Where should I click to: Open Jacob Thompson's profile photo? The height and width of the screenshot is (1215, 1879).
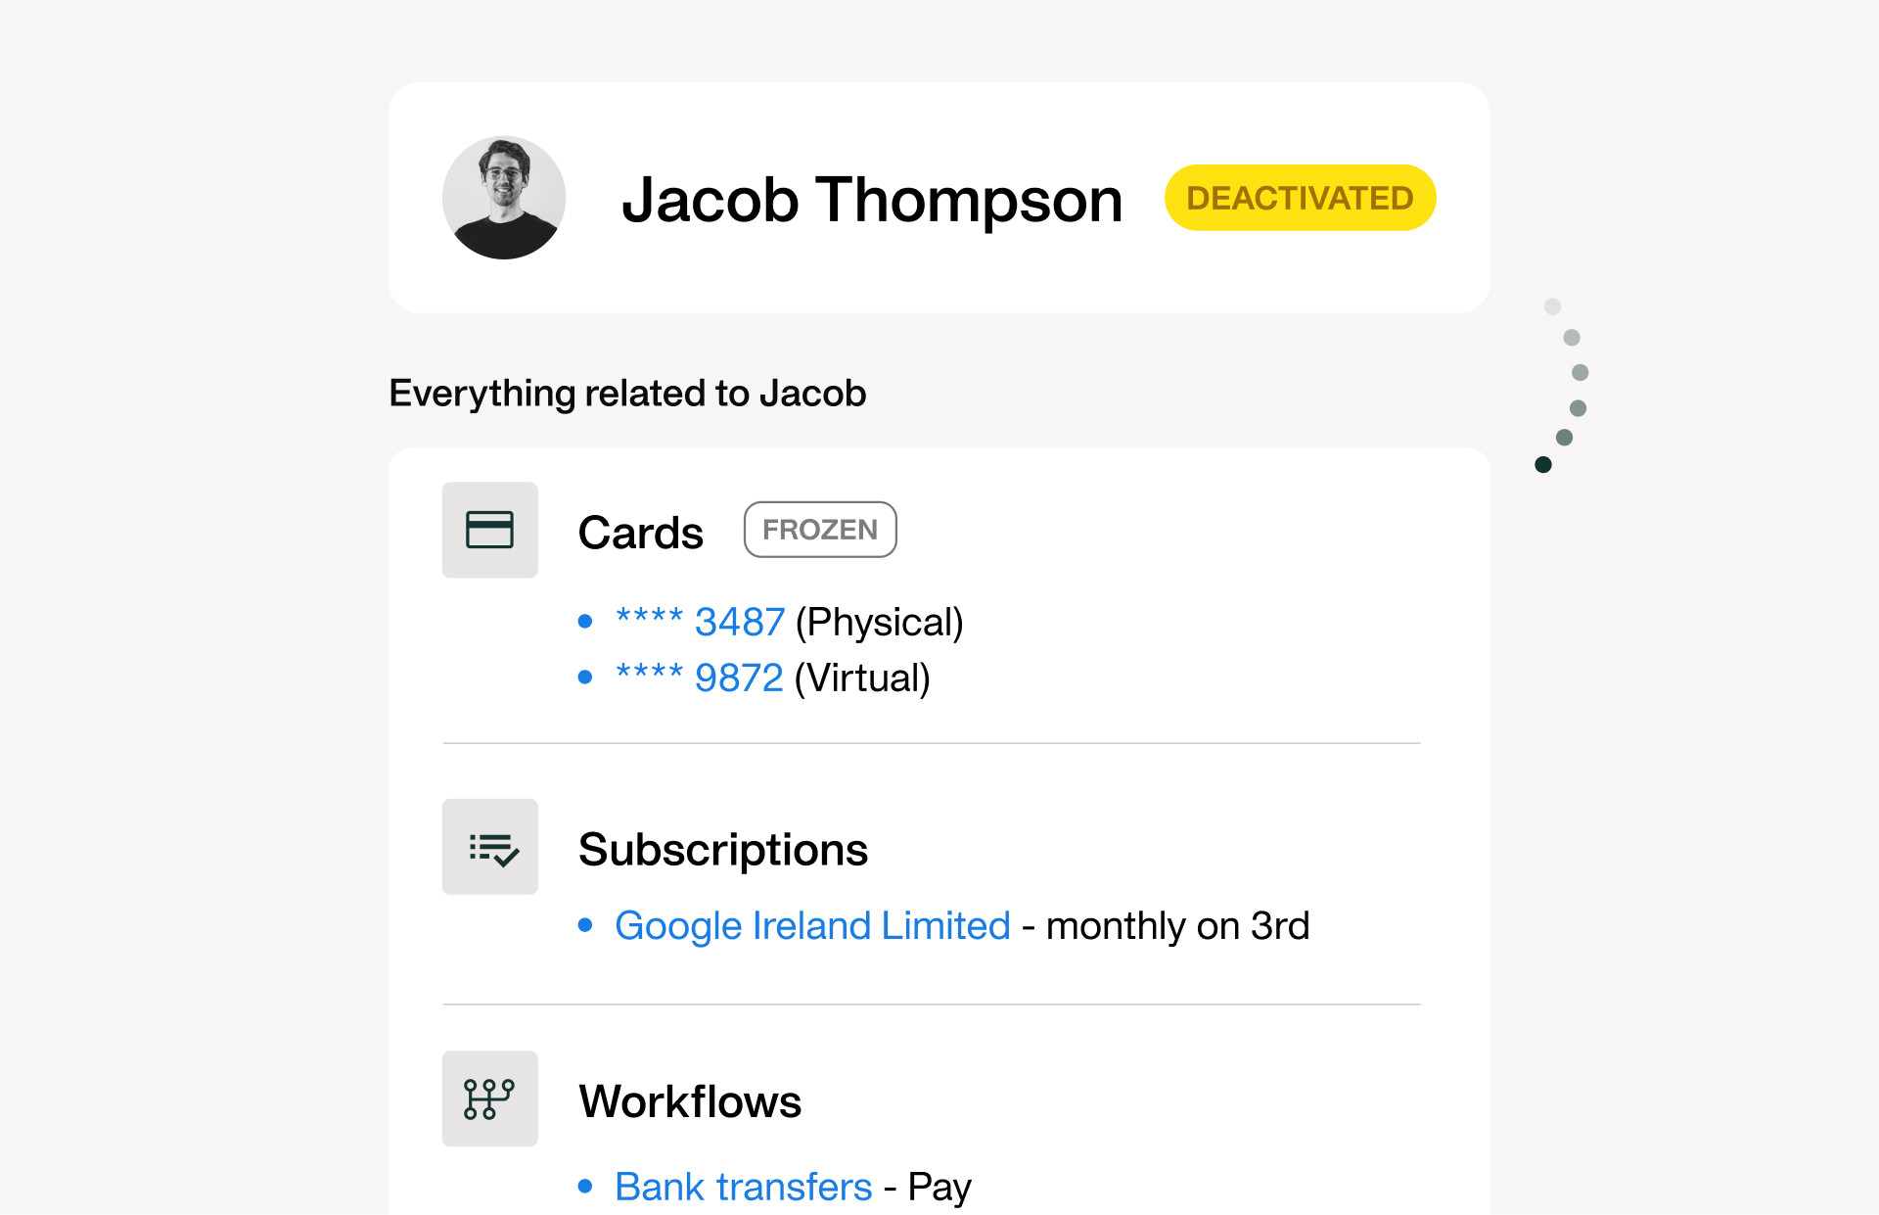[504, 198]
